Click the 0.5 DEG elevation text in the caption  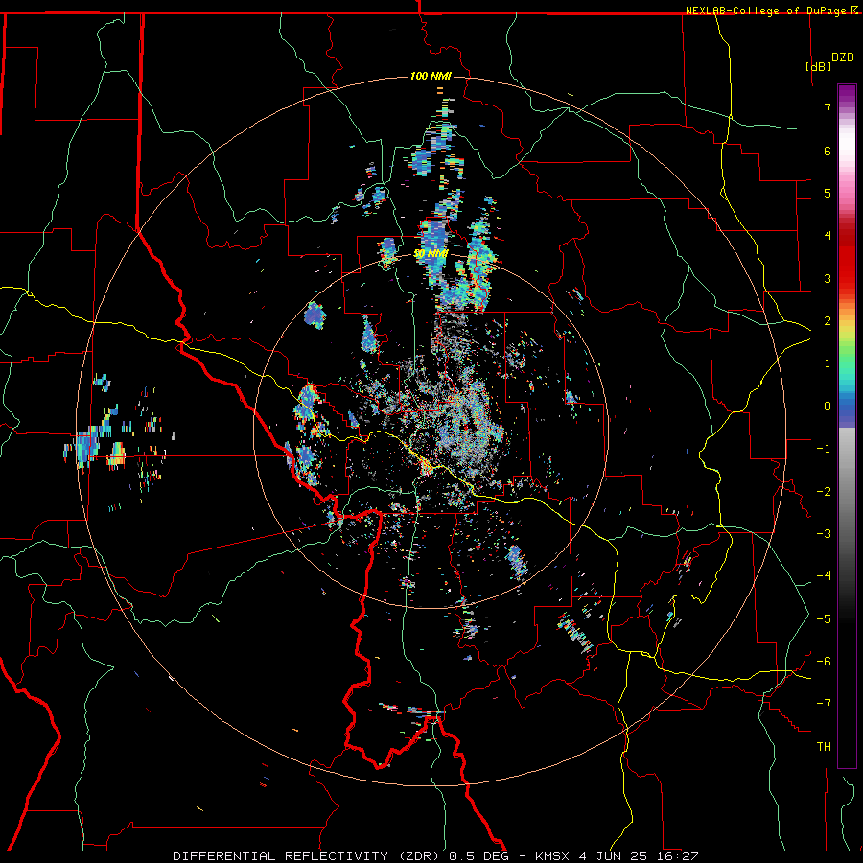click(x=478, y=856)
